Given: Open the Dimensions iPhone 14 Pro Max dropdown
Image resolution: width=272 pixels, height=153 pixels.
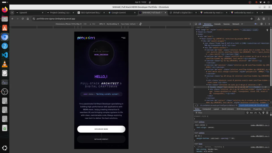Looking at the screenshot, I should coord(69,24).
